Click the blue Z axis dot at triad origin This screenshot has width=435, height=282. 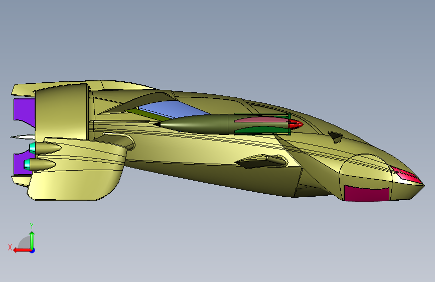(33, 250)
